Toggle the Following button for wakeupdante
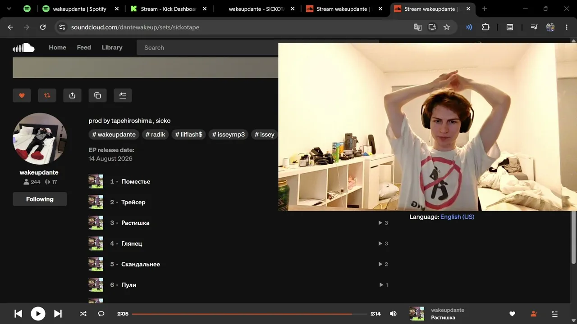The image size is (577, 324). [40, 199]
